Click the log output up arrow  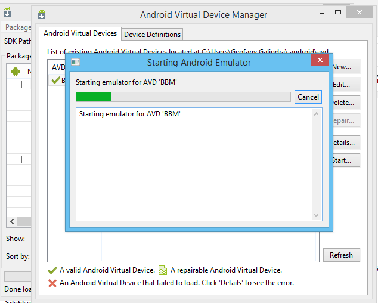point(316,114)
